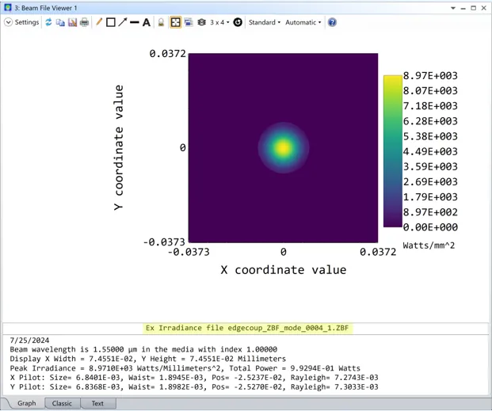
Task: Toggle the highlighted active cursor button
Action: point(175,22)
